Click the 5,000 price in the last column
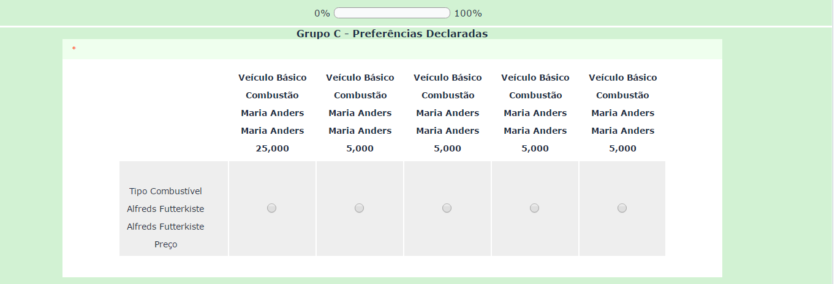The image size is (835, 284). 622,148
